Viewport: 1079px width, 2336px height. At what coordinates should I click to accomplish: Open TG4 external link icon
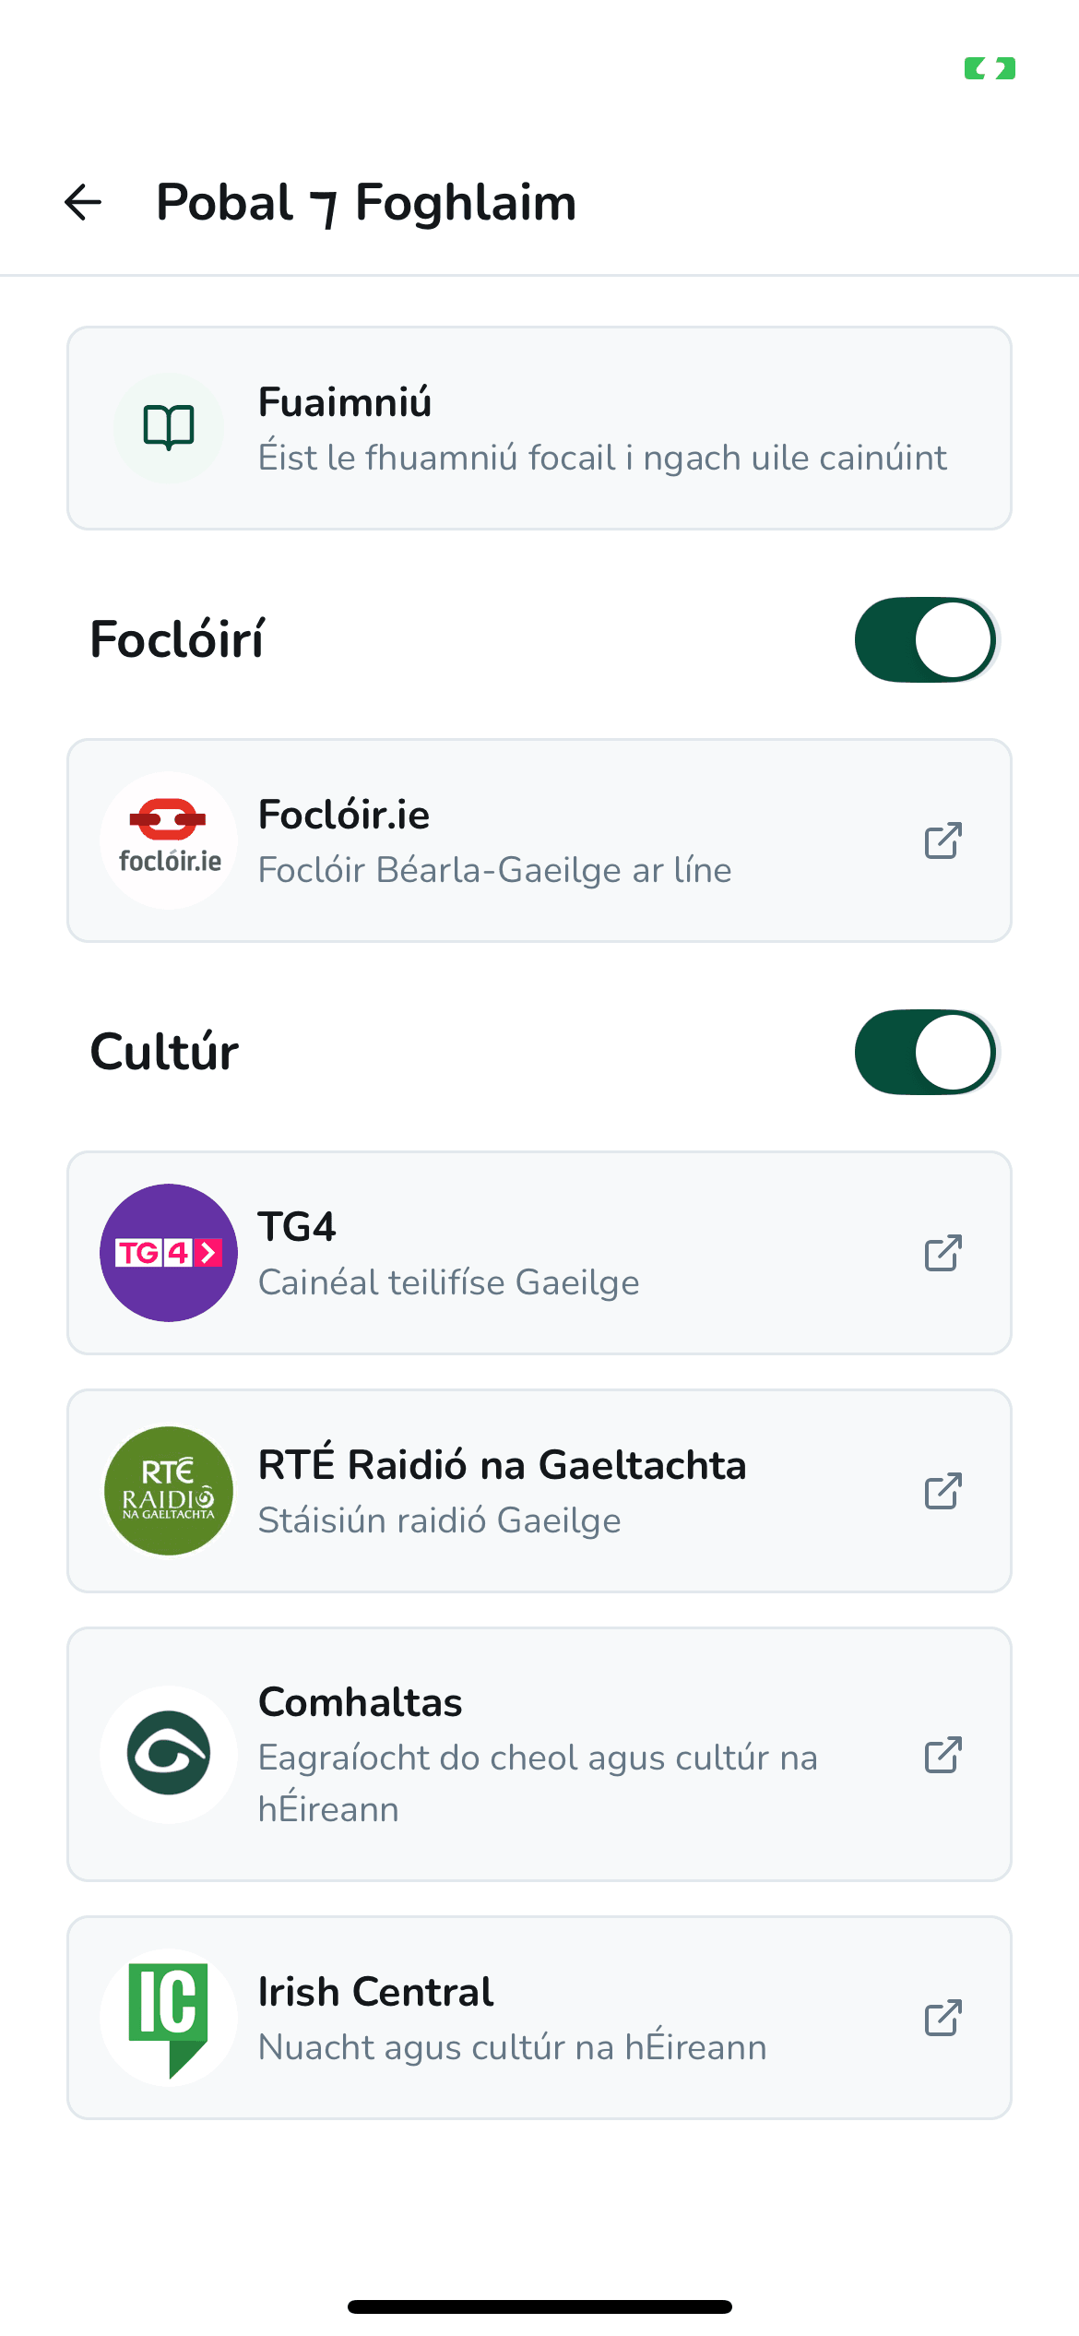tap(943, 1253)
